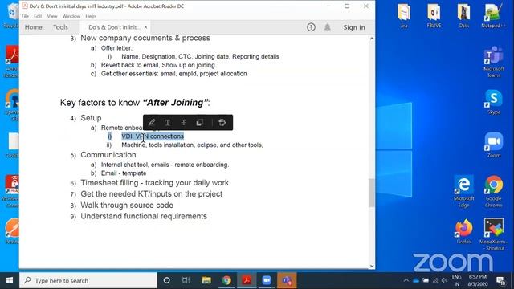This screenshot has height=289, width=514.
Task: Open Acrobat notifications bell
Action: click(x=328, y=27)
